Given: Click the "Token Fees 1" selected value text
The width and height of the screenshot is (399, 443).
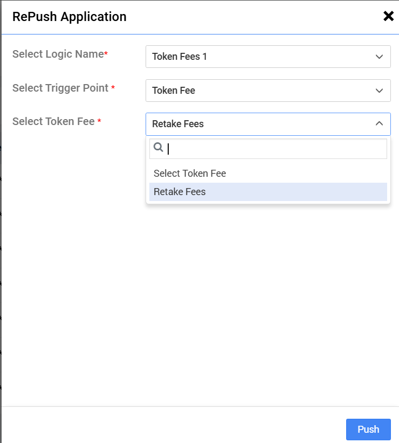Looking at the screenshot, I should tap(180, 57).
